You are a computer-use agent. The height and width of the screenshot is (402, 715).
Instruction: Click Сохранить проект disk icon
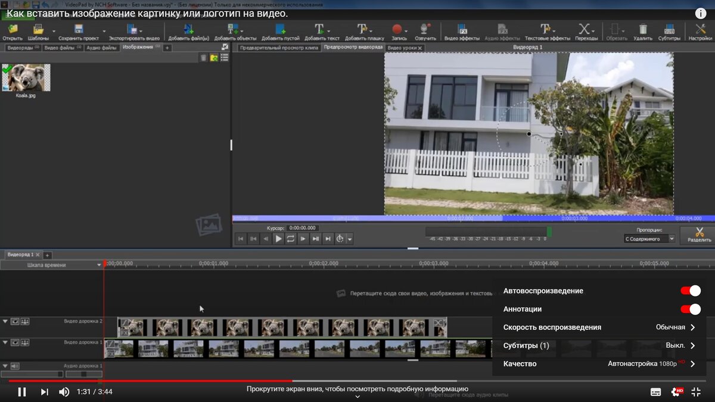[x=78, y=29]
